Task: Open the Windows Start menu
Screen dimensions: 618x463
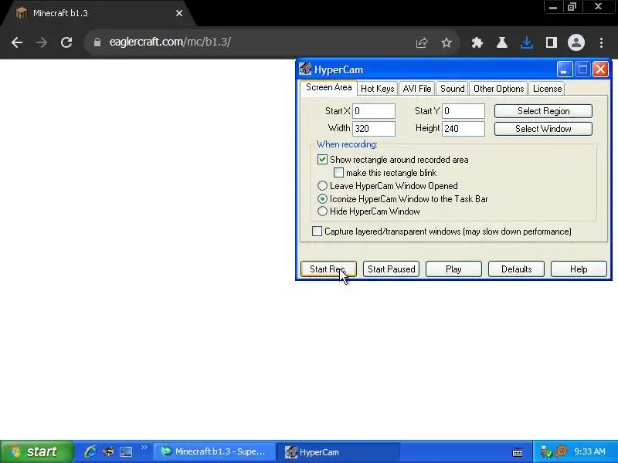Action: point(36,451)
